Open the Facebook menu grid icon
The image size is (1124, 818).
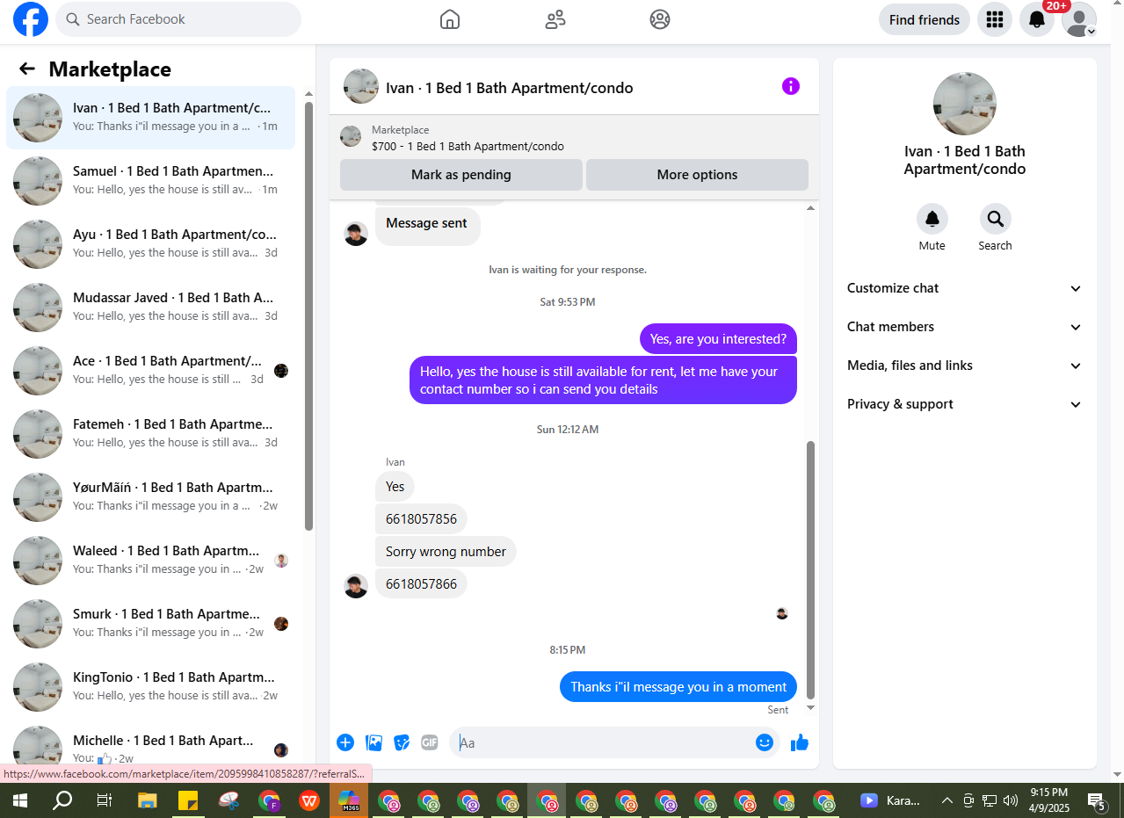pyautogui.click(x=995, y=19)
